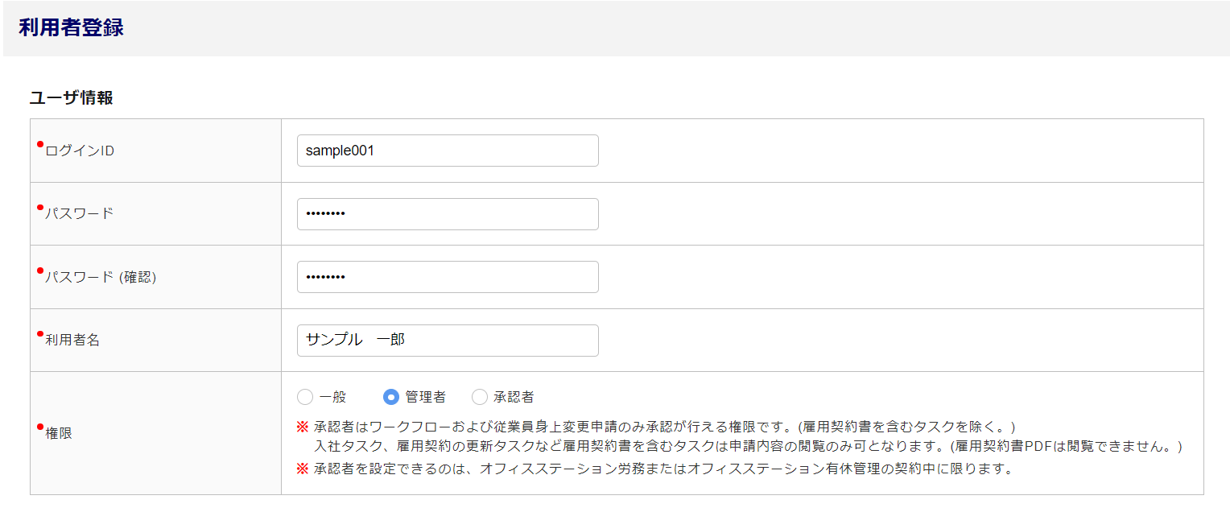Image resolution: width=1230 pixels, height=508 pixels.
Task: Choose the 管理者 radio button
Action: 391,397
